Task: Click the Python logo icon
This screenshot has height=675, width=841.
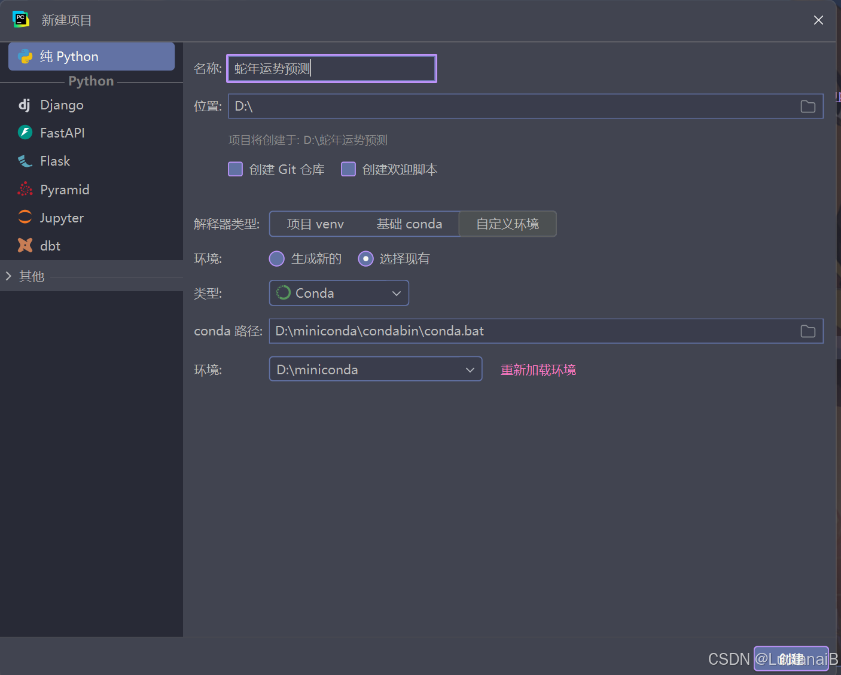Action: (25, 56)
